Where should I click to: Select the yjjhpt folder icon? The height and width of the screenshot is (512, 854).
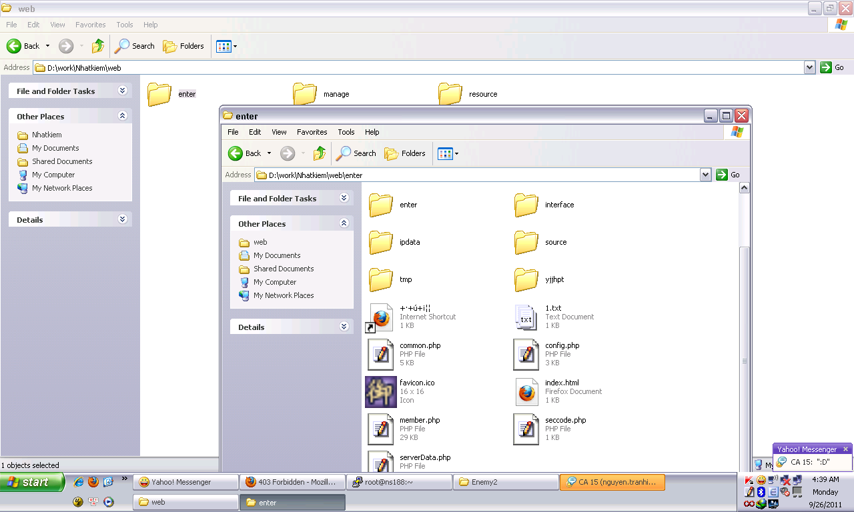(526, 279)
